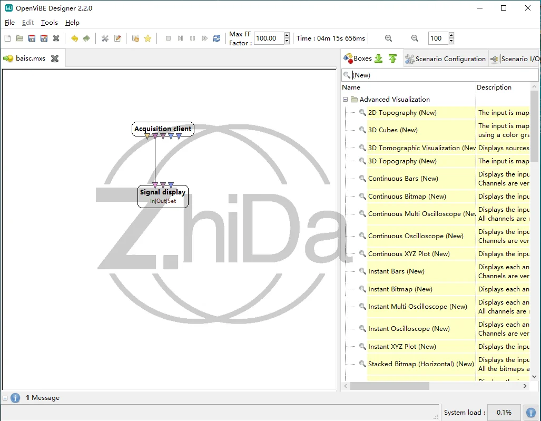Screen dimensions: 541x421
Task: Click the box search field containing (New)
Action: point(440,75)
